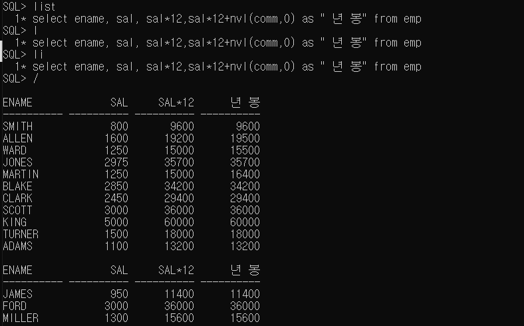This screenshot has height=326, width=524.
Task: Click the WARD name entry
Action: pyautogui.click(x=15, y=150)
